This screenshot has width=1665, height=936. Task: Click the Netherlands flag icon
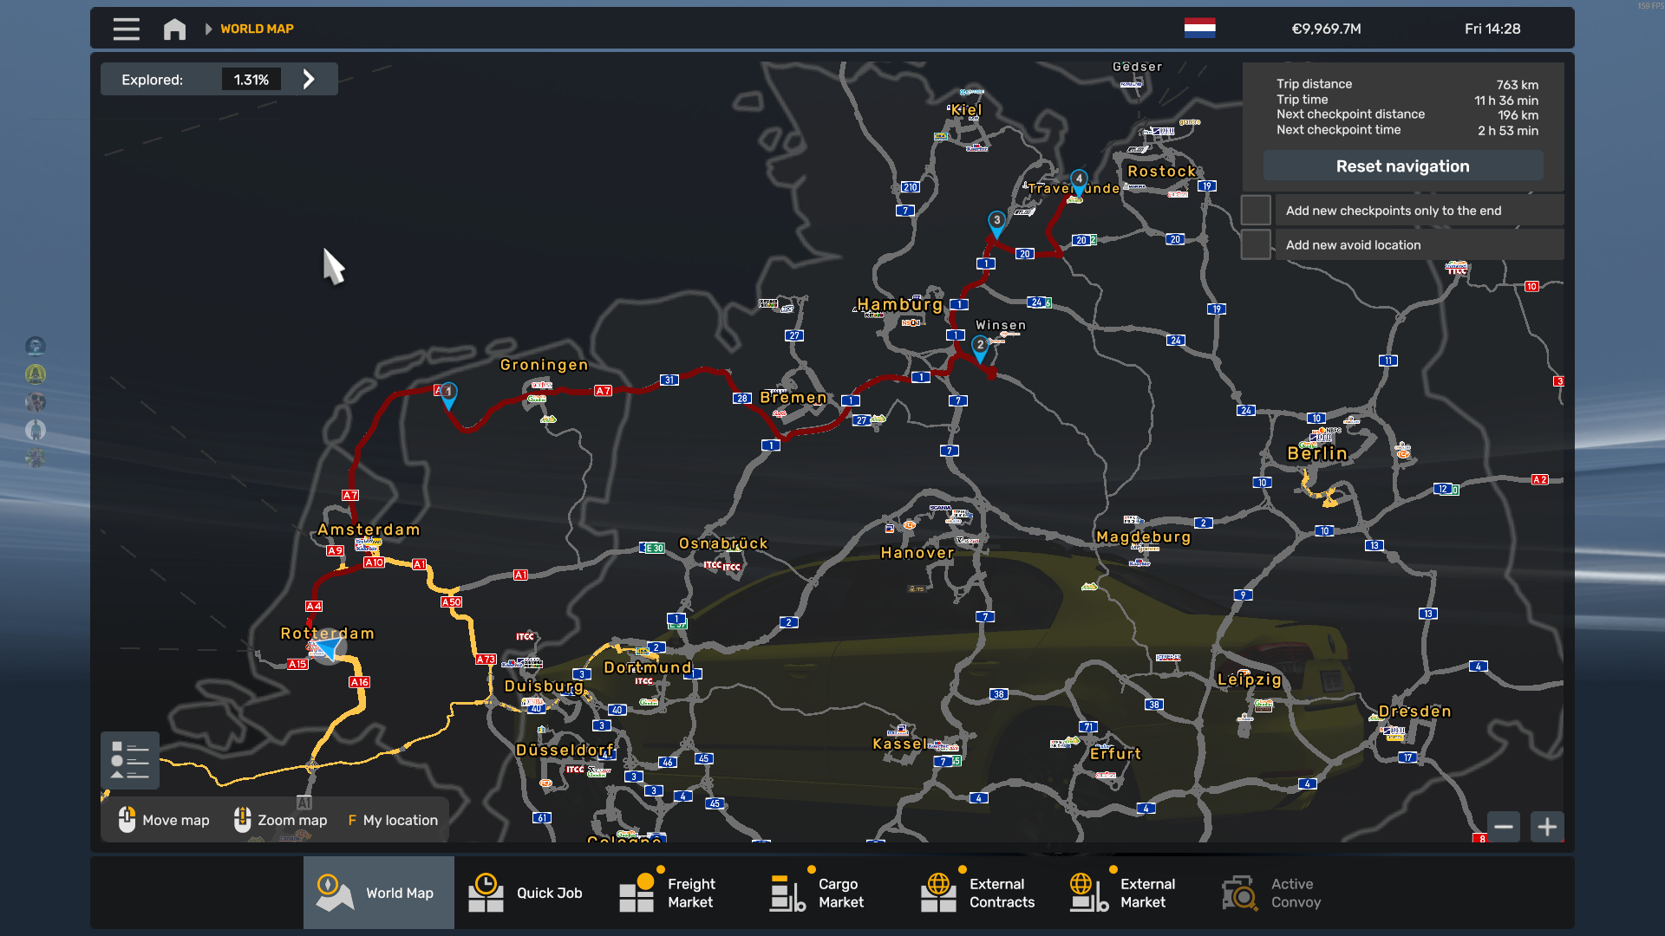pos(1199,28)
